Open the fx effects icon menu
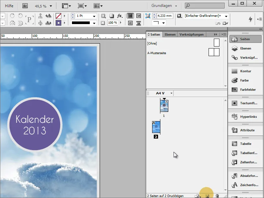The height and width of the screenshot is (198, 264). tap(120, 16)
